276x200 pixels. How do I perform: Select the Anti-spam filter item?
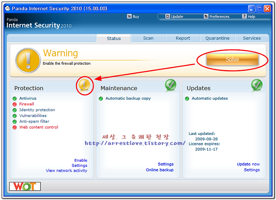[x=34, y=121]
